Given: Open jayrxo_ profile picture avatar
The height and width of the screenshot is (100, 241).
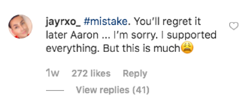Looking at the screenshot, I should click(x=20, y=27).
